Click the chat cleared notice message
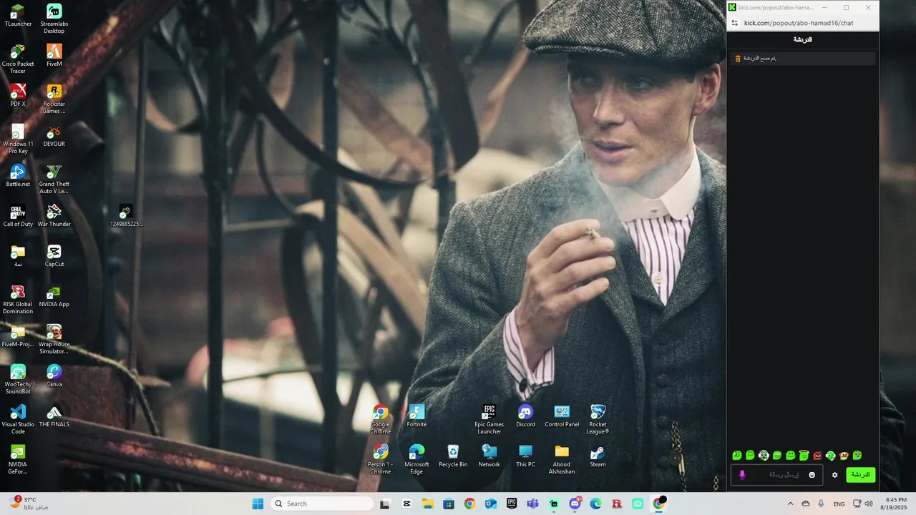916x515 pixels. pyautogui.click(x=801, y=59)
